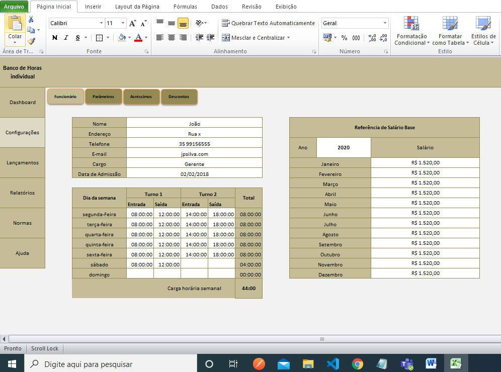Center text horizontally in cell

tap(172, 38)
